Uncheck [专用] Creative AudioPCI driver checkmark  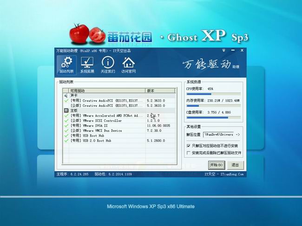click(x=66, y=100)
